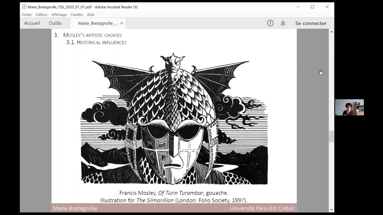The height and width of the screenshot is (215, 383).
Task: Open the Fichier menu
Action: 27,15
